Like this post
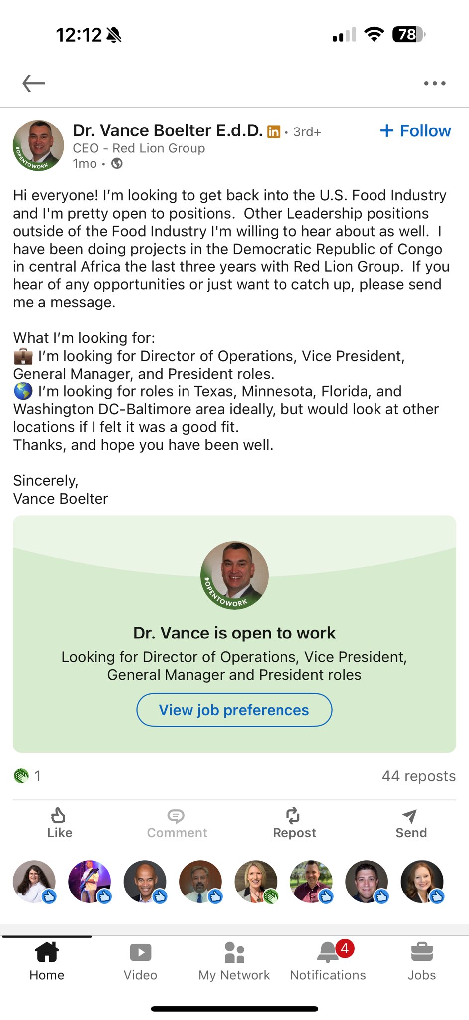Screen dimensions: 469x1020 point(59,823)
